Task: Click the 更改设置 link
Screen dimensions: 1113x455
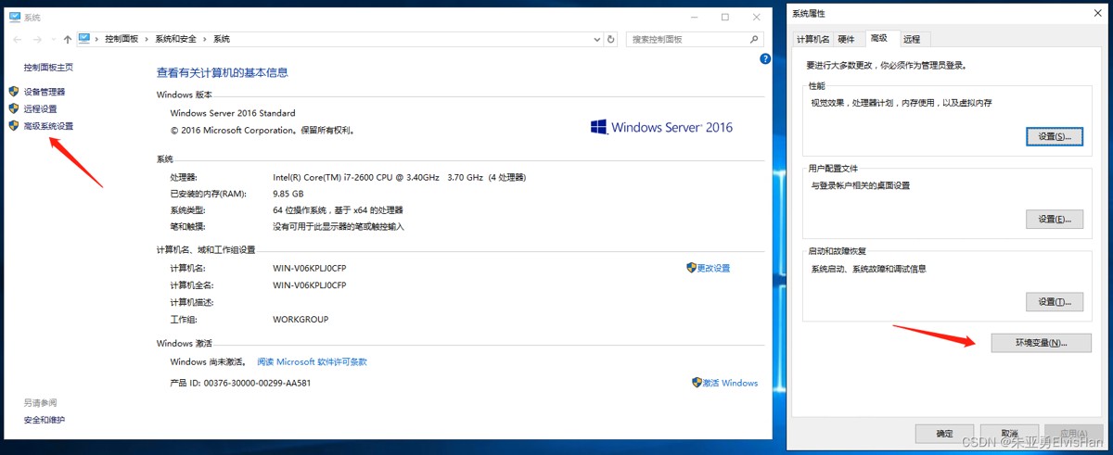Action: click(x=713, y=268)
